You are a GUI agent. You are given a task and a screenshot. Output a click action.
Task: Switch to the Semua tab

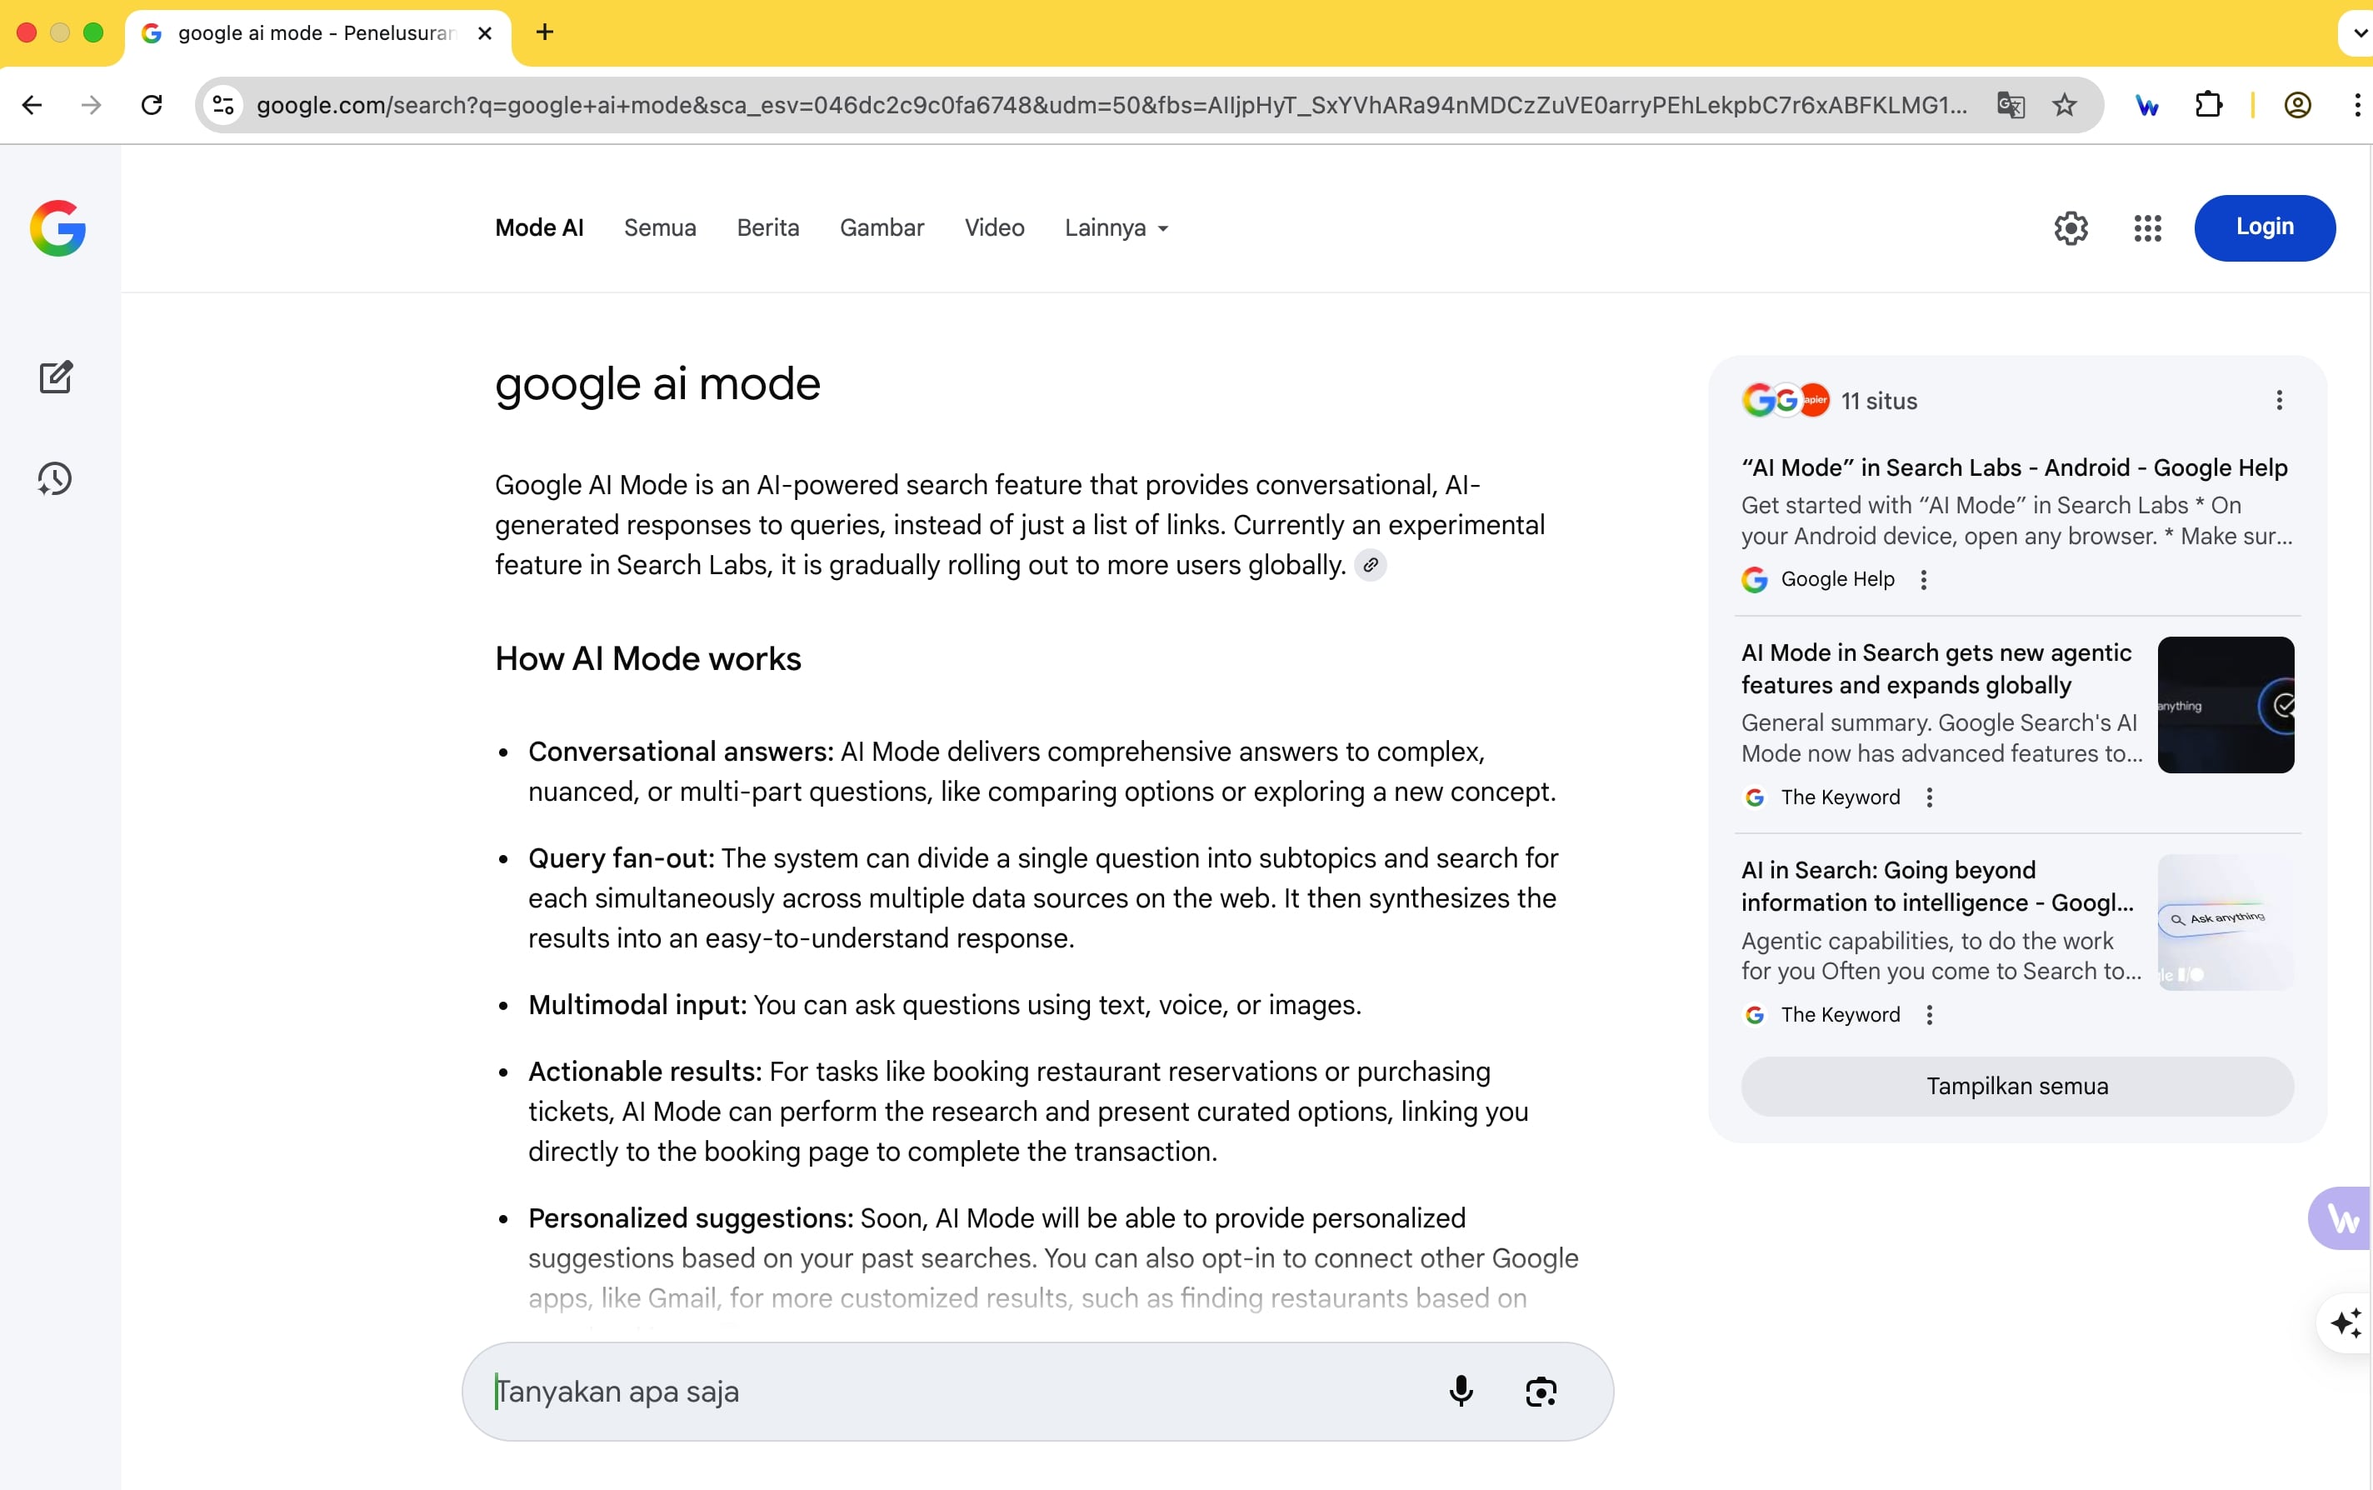tap(660, 228)
